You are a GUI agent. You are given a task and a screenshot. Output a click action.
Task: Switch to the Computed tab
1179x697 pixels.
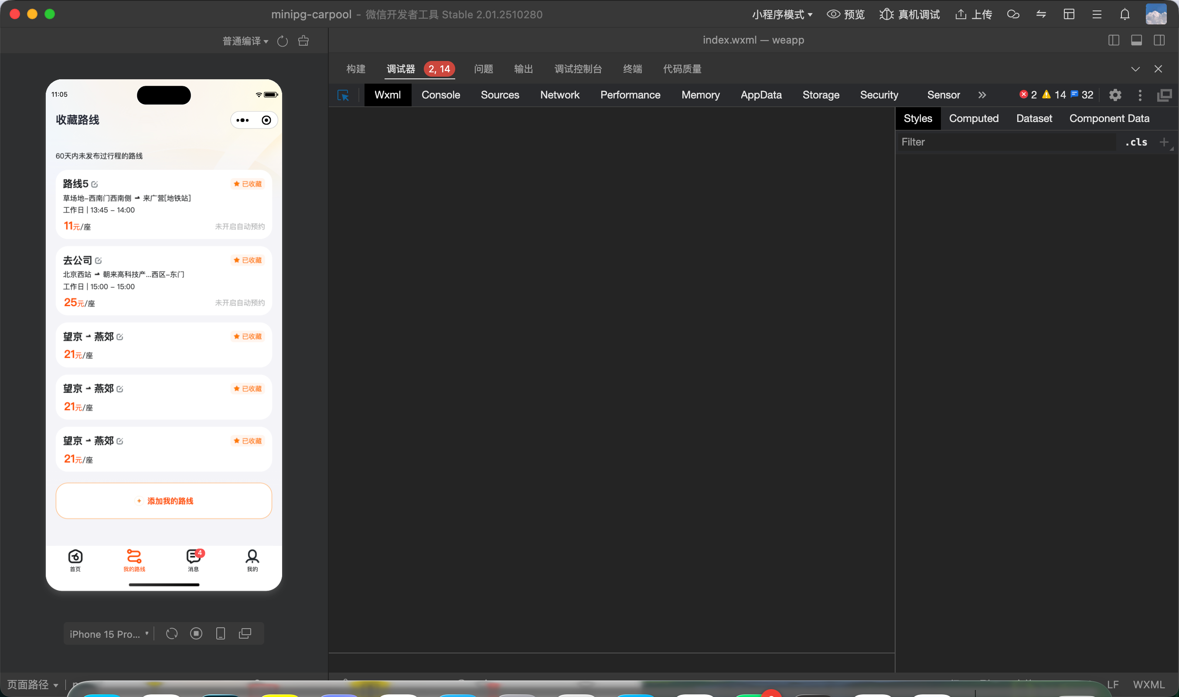[x=973, y=118]
